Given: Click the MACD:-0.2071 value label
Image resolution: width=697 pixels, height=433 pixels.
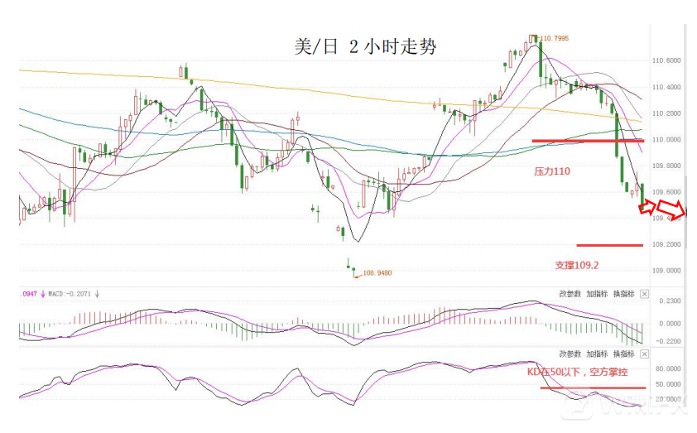Looking at the screenshot, I should (x=69, y=293).
